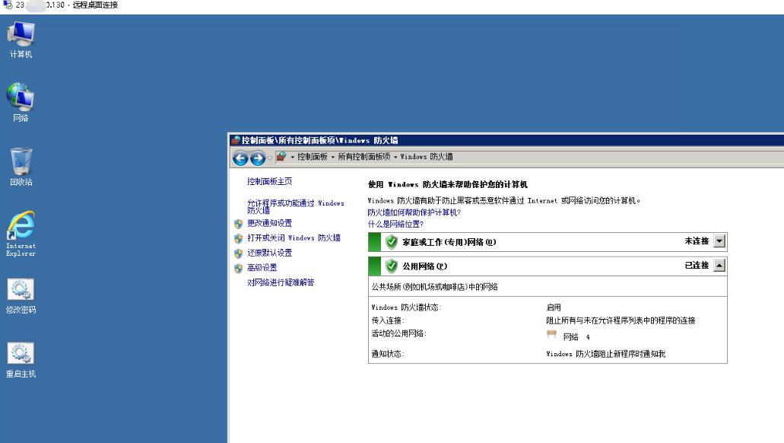Screen dimensions: 784x443
Task: Open the 网络 desktop icon
Action: [21, 103]
